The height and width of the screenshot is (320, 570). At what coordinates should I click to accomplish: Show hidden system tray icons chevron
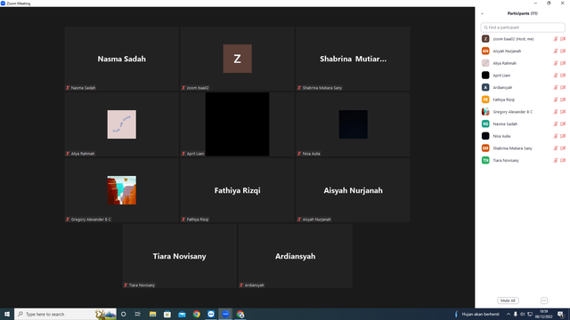[509, 314]
